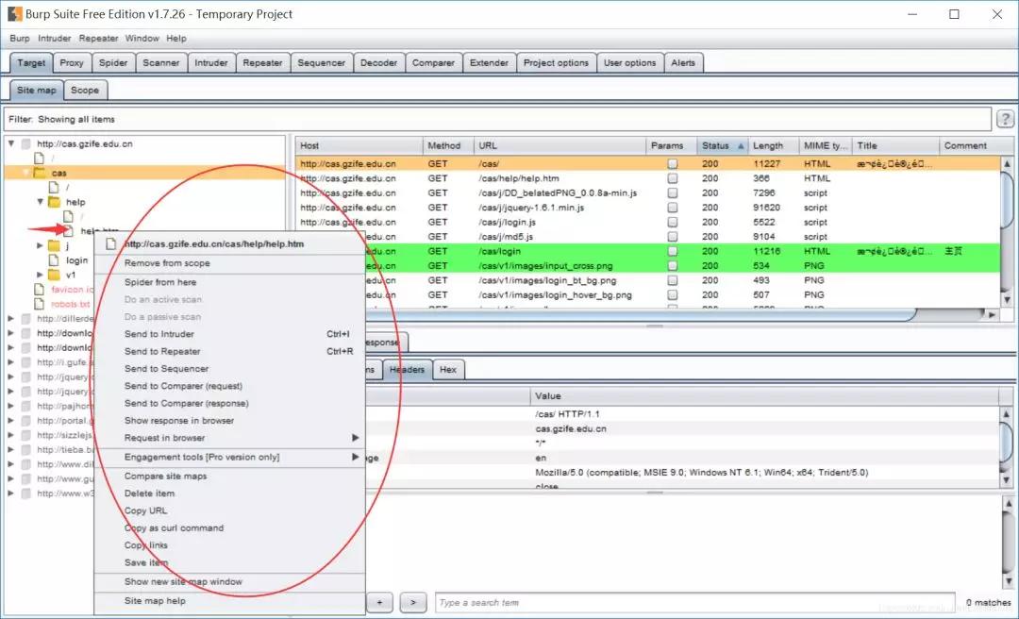Click the help folder icon in site map

55,202
